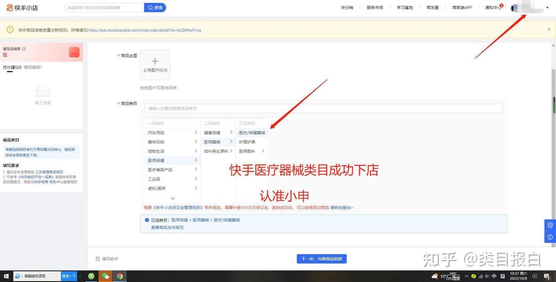Open the 学习基地 menu item
Viewport: 556px width, 282px height.
[x=404, y=7]
